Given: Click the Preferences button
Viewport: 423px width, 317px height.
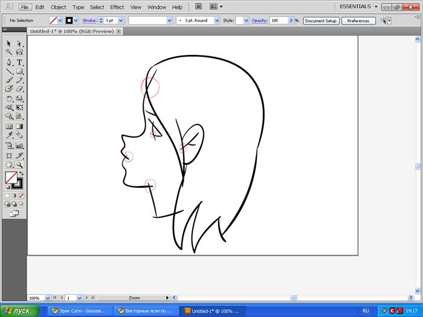Looking at the screenshot, I should click(358, 21).
